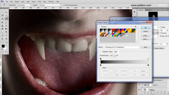
Task: Select the Magic Wand tool
Action: 6,16
